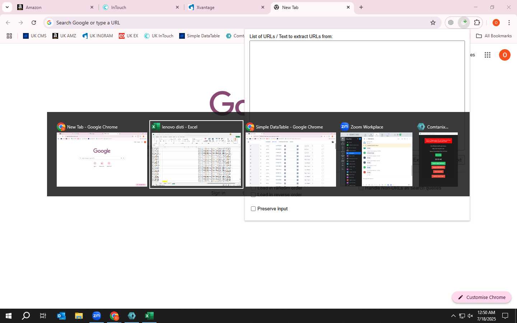This screenshot has width=517, height=323.
Task: Open the tab search dropdown arrow
Action: point(7,7)
